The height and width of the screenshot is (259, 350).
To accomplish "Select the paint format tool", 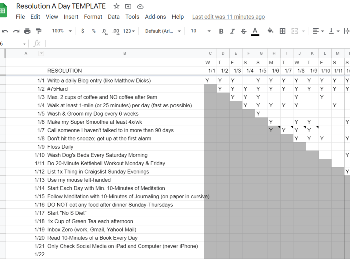I will [39, 31].
